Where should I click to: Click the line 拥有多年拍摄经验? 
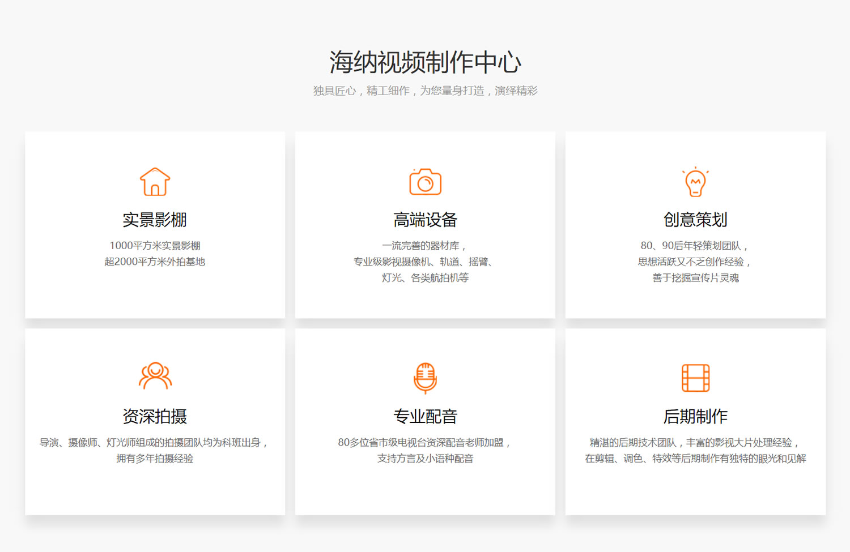pyautogui.click(x=155, y=458)
